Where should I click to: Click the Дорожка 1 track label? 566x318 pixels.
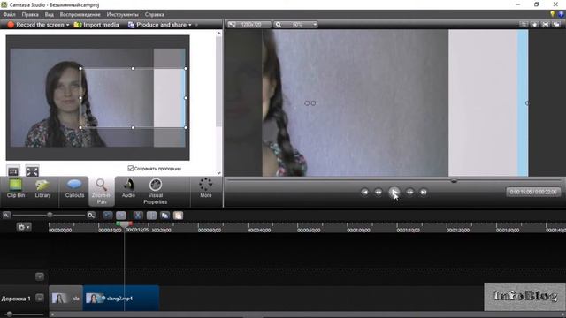tap(16, 299)
